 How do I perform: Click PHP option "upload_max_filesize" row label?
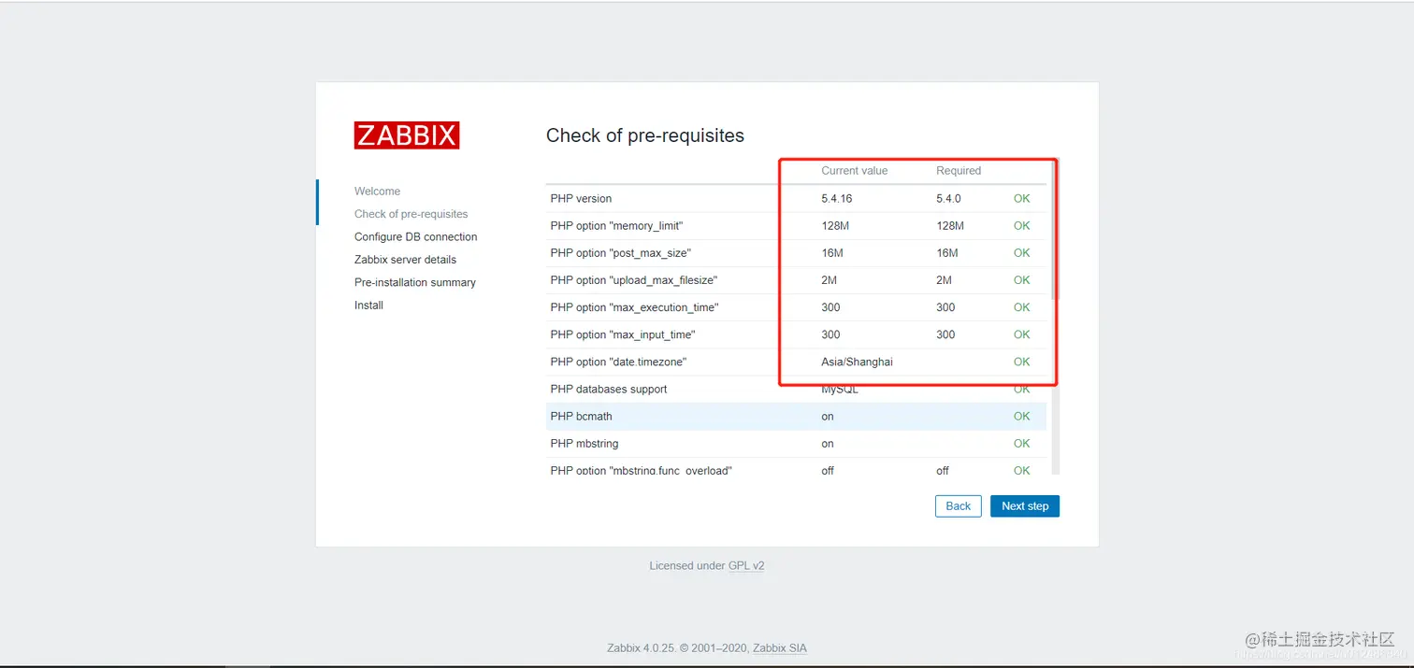pos(634,280)
